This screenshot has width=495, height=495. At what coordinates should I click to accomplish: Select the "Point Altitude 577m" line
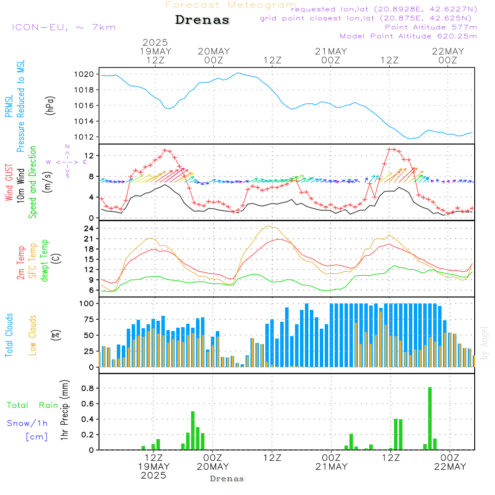coord(431,27)
